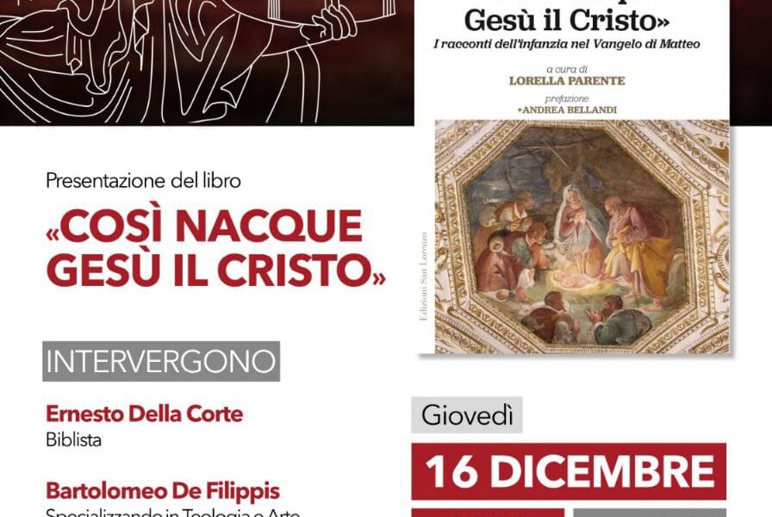Click the vertical Edizioni San Lorenzo text
This screenshot has width=772, height=517.
coord(423,277)
